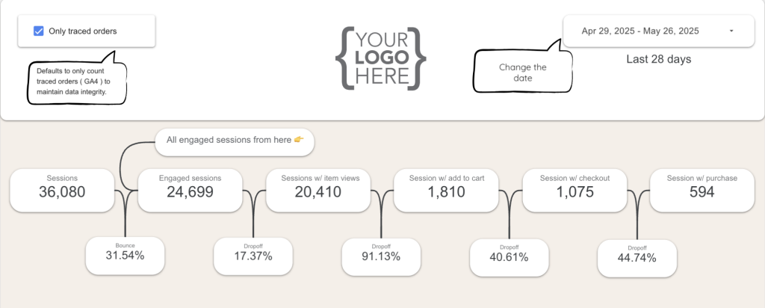Click the Change the date speech bubble

[x=522, y=73]
